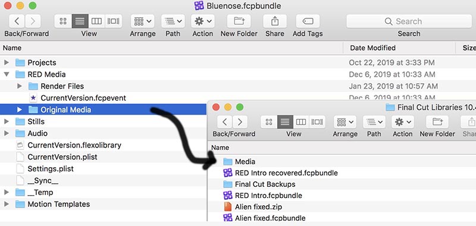Open Action gear menu in Final Cut Libraries
The width and height of the screenshot is (476, 226).
403,122
